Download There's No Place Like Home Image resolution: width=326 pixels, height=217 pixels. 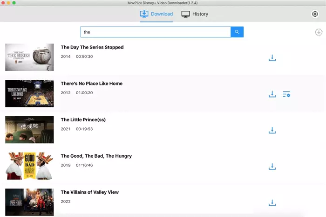272,94
